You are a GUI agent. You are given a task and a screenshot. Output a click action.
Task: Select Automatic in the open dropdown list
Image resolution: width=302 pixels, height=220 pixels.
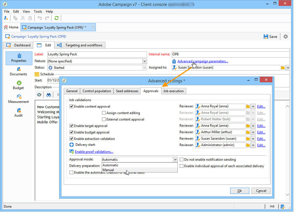tap(140, 165)
